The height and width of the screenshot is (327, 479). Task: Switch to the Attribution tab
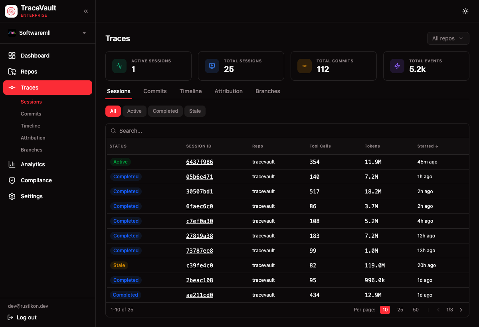pos(228,91)
